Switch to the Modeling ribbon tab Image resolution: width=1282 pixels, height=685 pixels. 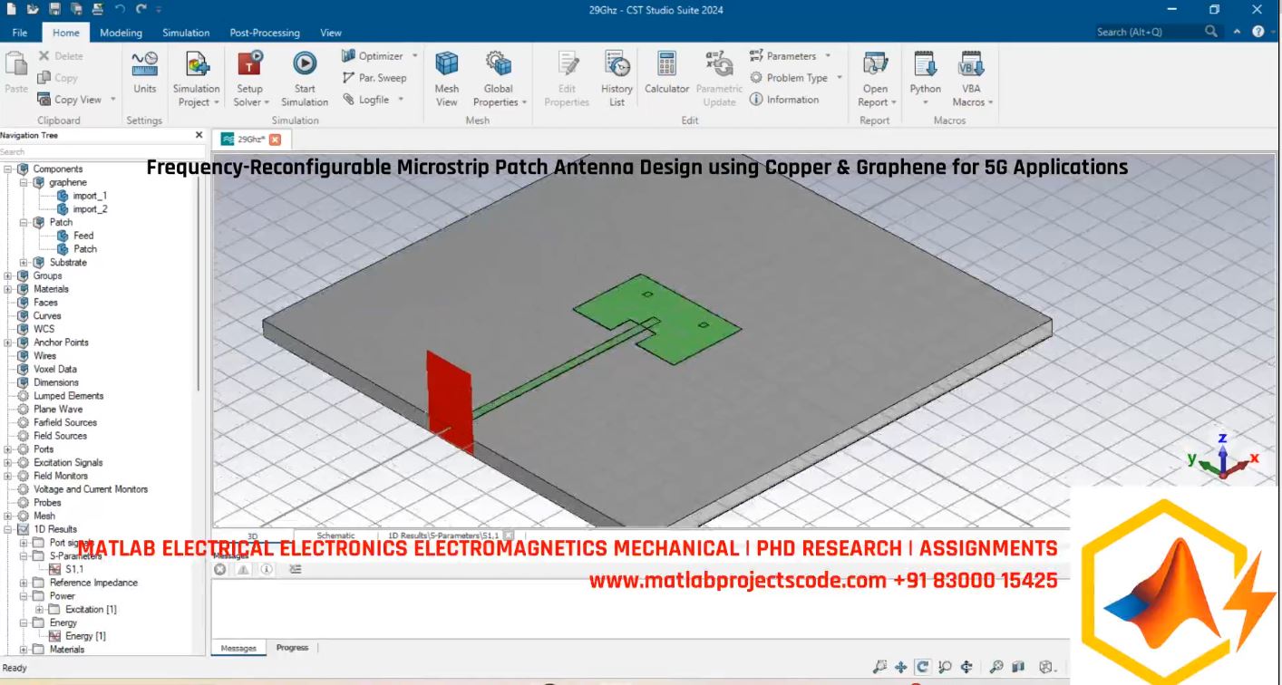coord(121,33)
